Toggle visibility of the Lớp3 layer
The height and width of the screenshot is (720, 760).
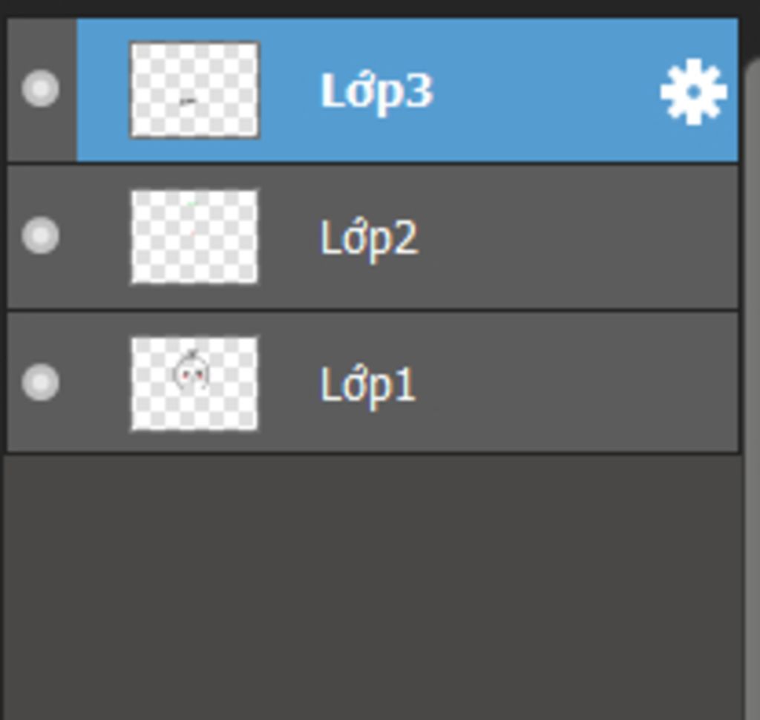(41, 88)
